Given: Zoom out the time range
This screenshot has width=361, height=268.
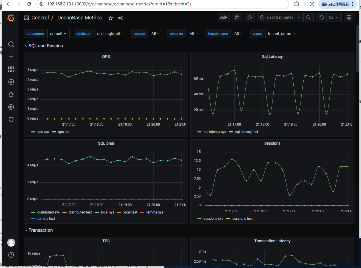Looking at the screenshot, I should coord(308,17).
